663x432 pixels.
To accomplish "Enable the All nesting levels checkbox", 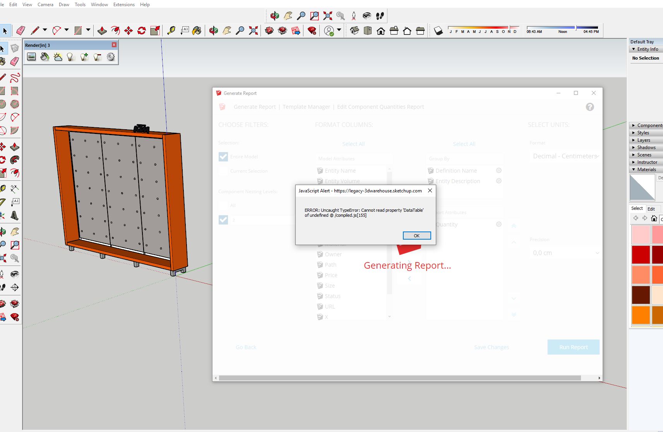I will (223, 205).
